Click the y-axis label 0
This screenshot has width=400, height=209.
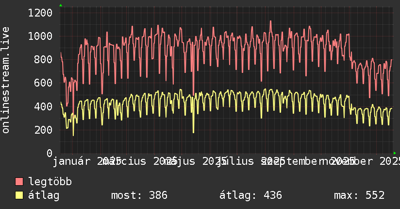coord(50,153)
